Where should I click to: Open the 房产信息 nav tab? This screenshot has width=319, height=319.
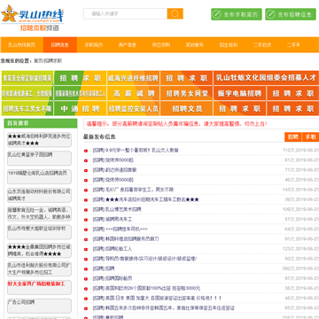click(128, 45)
